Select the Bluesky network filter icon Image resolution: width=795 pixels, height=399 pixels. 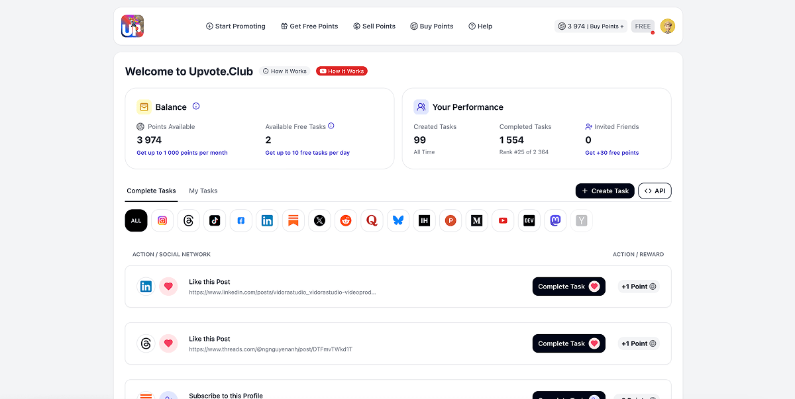[x=398, y=220]
